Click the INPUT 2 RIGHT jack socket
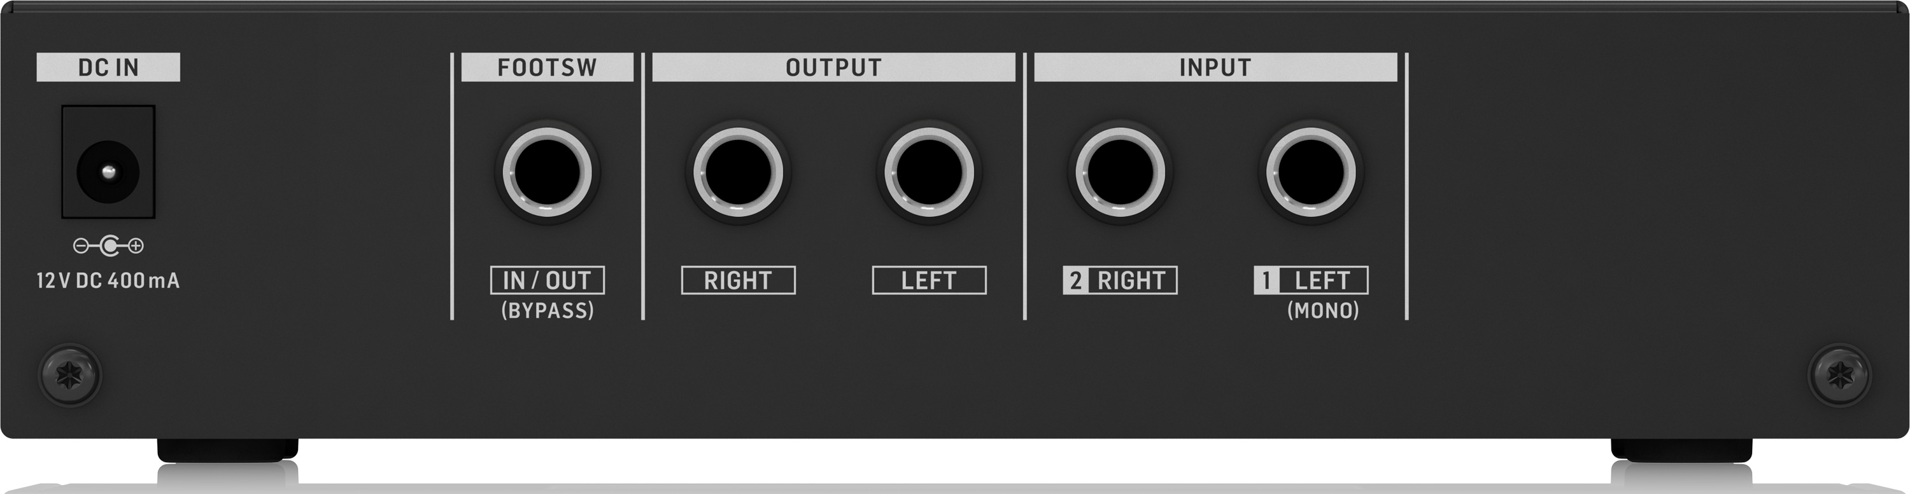 click(x=1120, y=172)
